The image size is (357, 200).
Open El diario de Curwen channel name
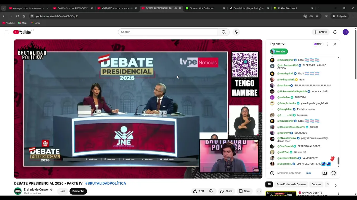tap(37, 190)
